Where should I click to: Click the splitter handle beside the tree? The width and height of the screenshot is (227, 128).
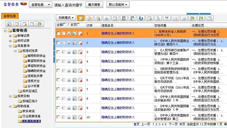pyautogui.click(x=54, y=51)
